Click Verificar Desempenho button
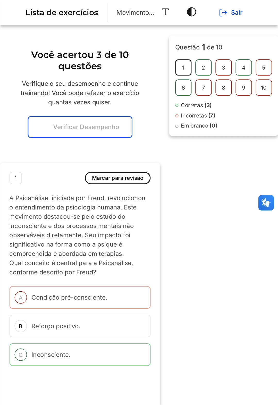 point(80,127)
